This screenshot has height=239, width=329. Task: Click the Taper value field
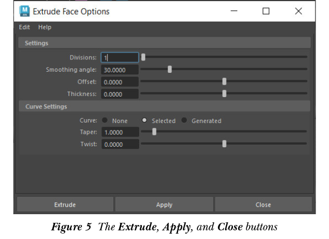120,132
